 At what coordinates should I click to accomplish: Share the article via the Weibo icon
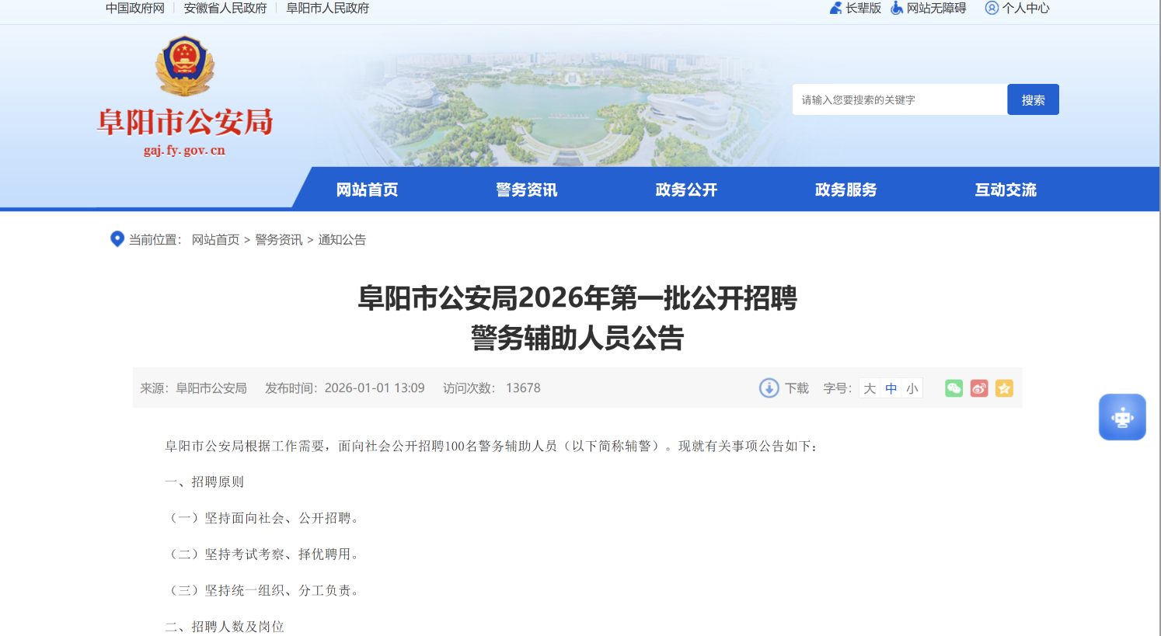click(x=978, y=388)
